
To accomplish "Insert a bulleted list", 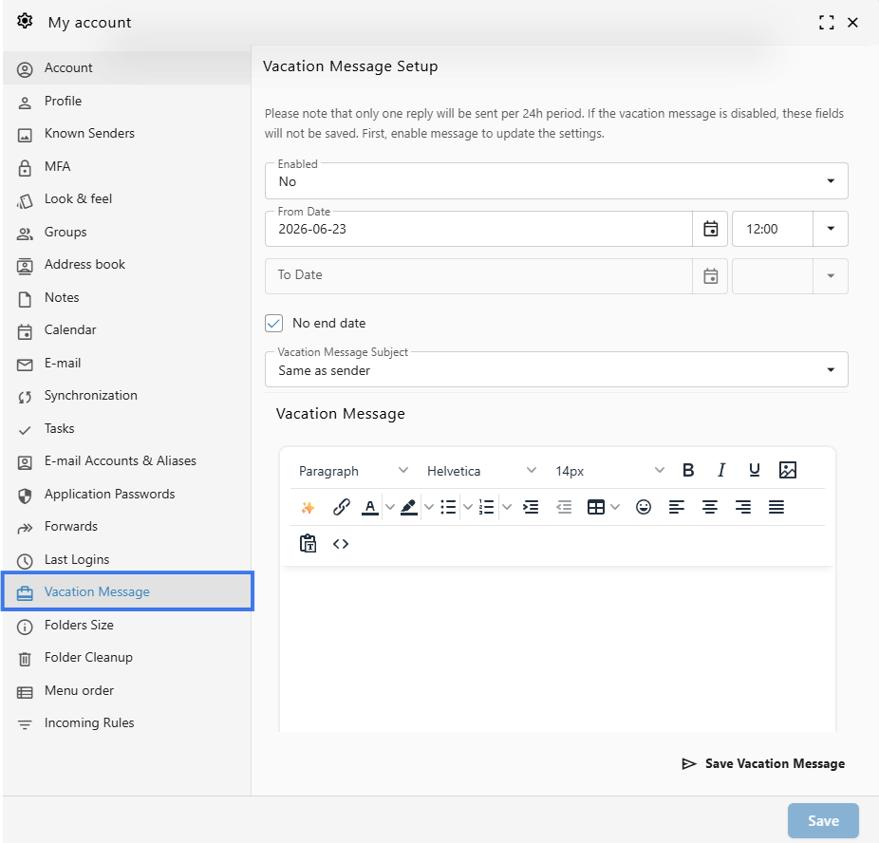I will (448, 507).
